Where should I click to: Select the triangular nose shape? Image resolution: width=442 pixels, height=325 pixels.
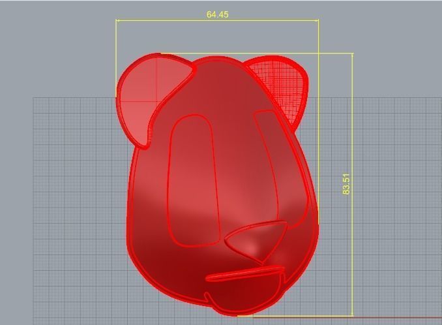tap(256, 242)
